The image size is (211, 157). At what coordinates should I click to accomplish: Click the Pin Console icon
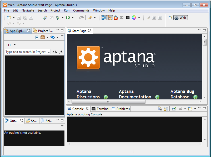174,109
